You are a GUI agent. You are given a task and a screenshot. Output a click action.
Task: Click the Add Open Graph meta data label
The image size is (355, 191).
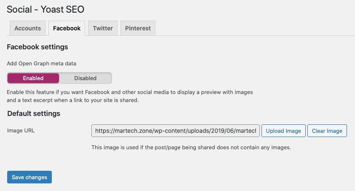pyautogui.click(x=41, y=63)
